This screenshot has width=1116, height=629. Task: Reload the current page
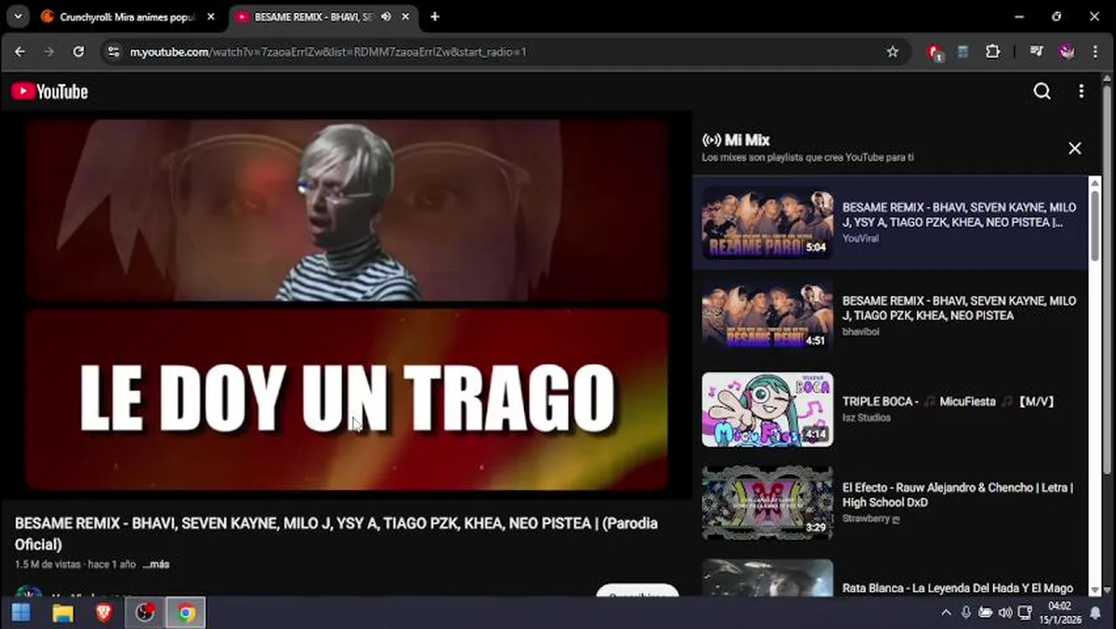tap(79, 52)
